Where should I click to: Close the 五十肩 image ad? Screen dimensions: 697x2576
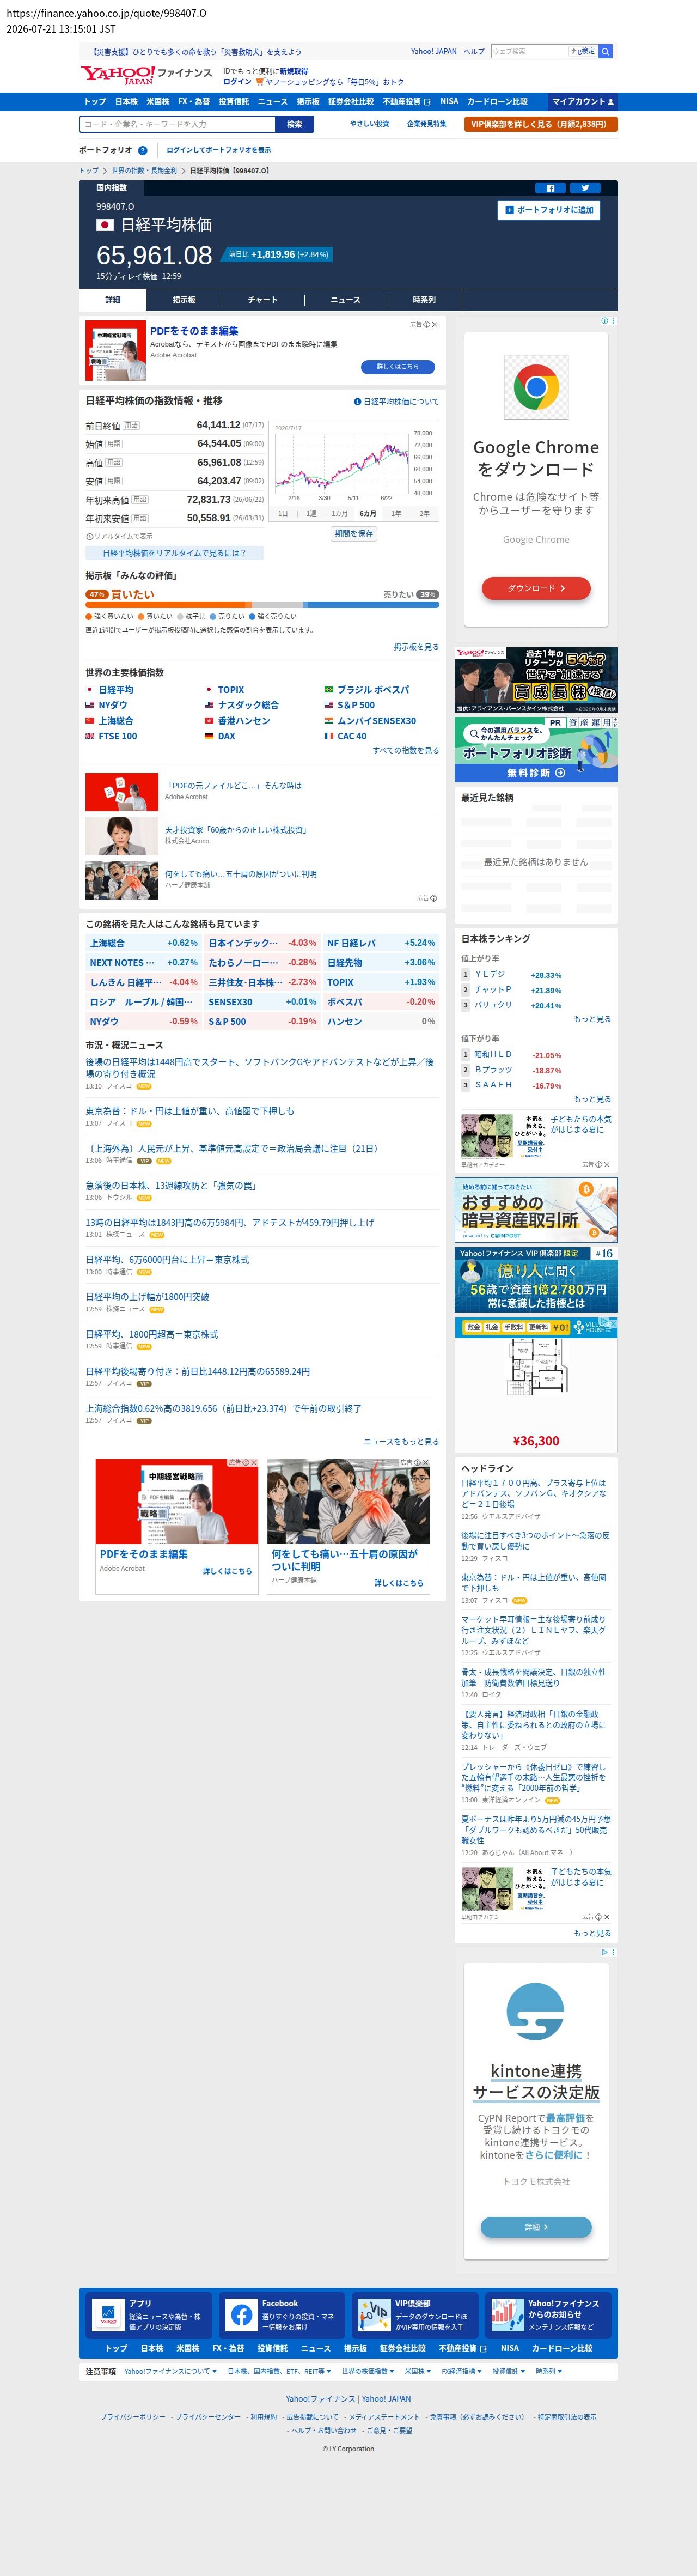(426, 1462)
